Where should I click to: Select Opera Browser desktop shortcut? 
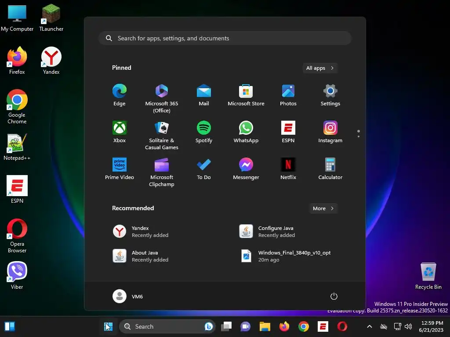pyautogui.click(x=17, y=236)
